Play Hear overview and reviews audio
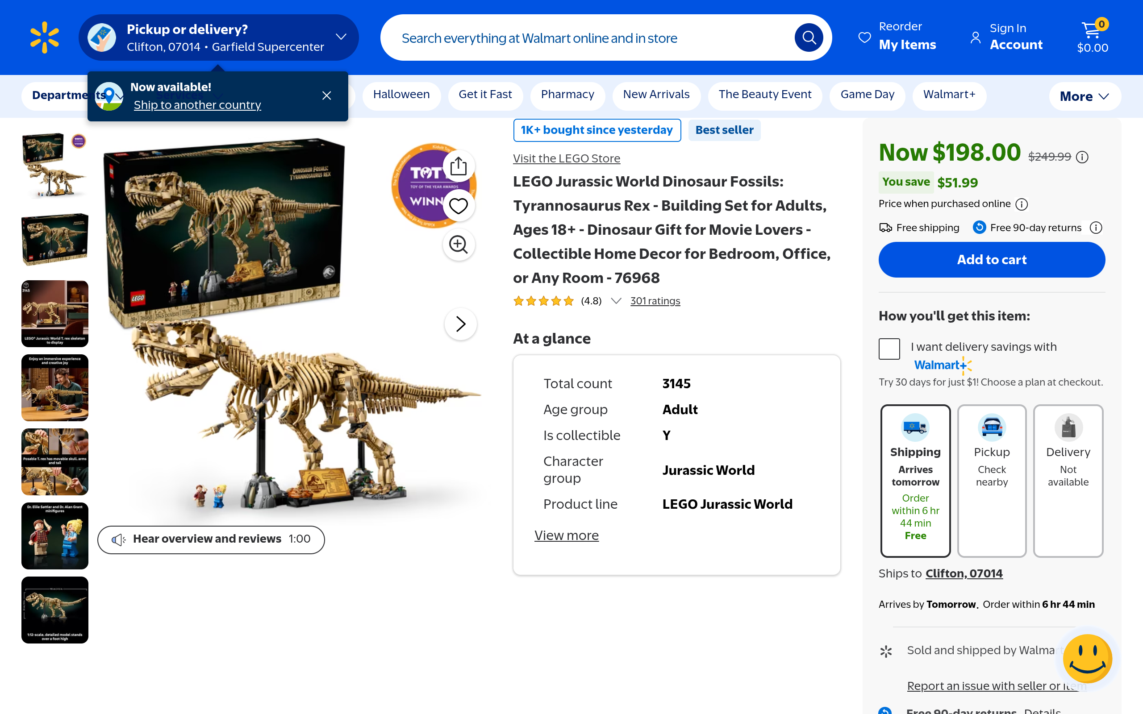 pos(211,540)
